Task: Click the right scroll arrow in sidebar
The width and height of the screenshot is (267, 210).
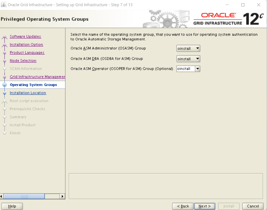Action: coord(62,196)
